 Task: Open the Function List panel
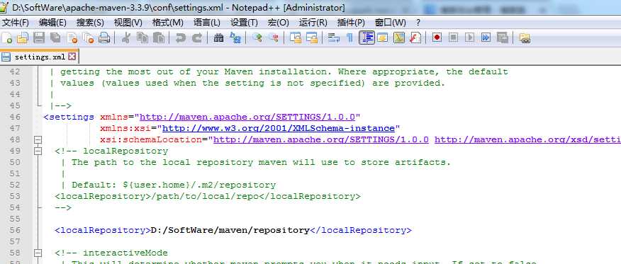tap(415, 38)
